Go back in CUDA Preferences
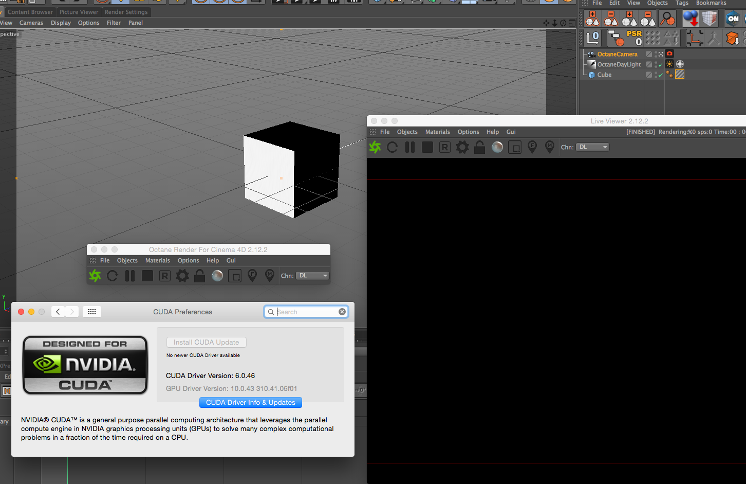746x484 pixels. [58, 312]
